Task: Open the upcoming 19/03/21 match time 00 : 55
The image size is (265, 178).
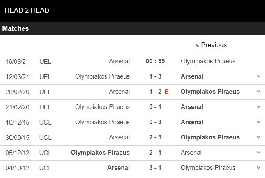Action: tap(155, 61)
